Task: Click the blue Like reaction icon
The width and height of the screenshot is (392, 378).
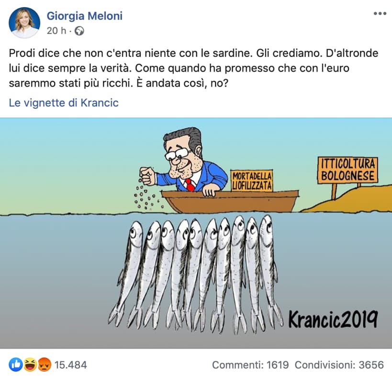Action: [x=15, y=365]
